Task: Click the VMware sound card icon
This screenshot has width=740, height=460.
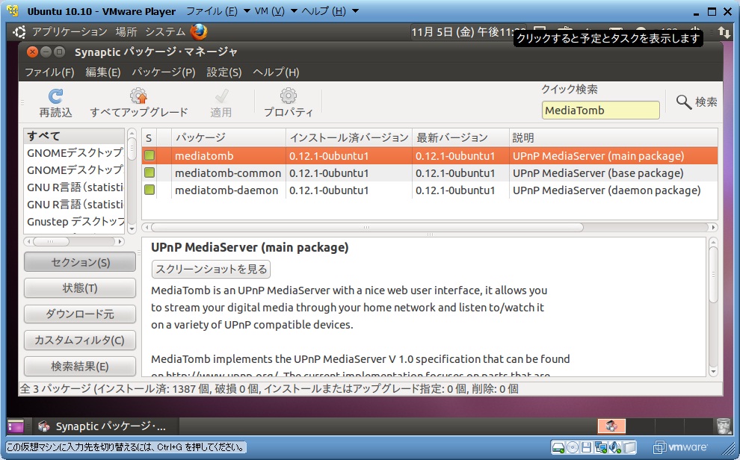Action: [615, 447]
